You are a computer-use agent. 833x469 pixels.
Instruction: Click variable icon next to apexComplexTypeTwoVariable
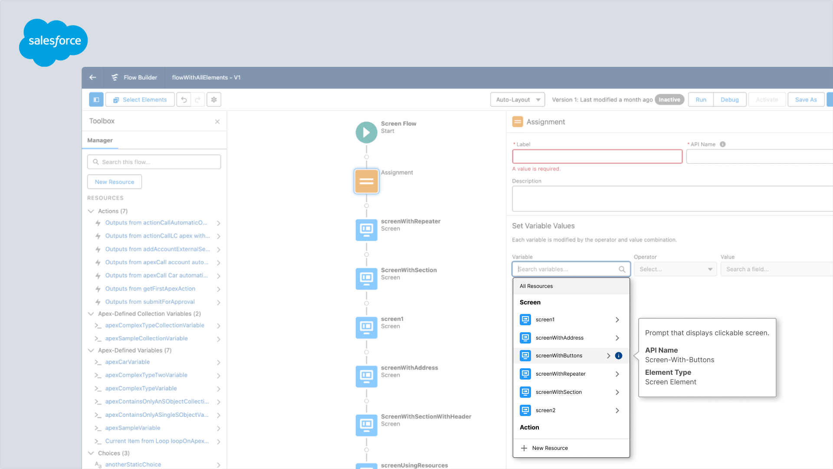point(98,375)
